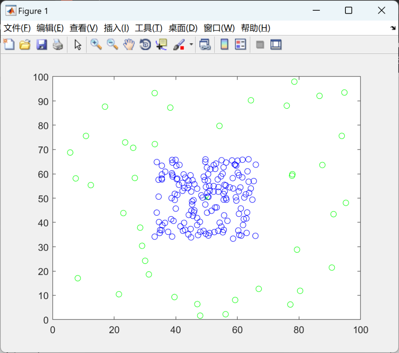Select the Pan hand tool
Image resolution: width=399 pixels, height=353 pixels.
pos(129,45)
